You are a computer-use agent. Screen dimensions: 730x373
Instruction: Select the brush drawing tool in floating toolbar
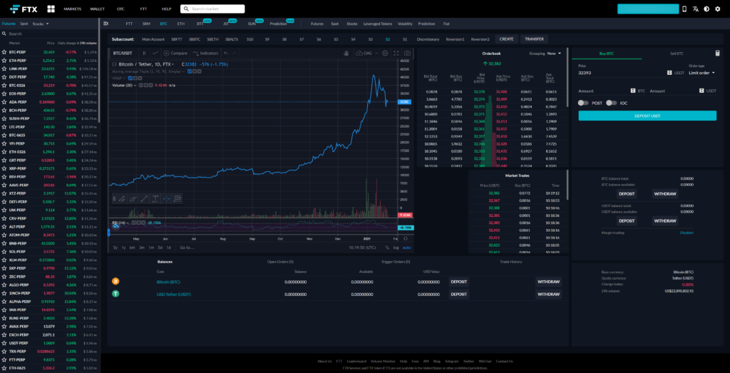(x=133, y=199)
